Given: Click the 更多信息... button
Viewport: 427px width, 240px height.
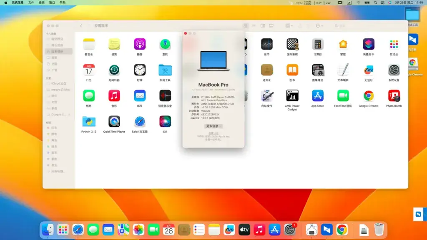Looking at the screenshot, I should [213, 126].
